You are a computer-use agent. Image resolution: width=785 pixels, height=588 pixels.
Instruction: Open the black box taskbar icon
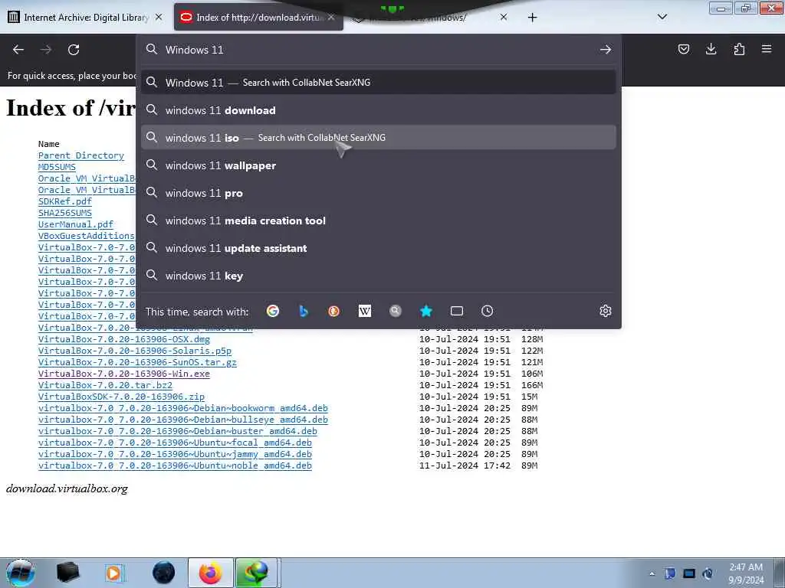coord(68,573)
